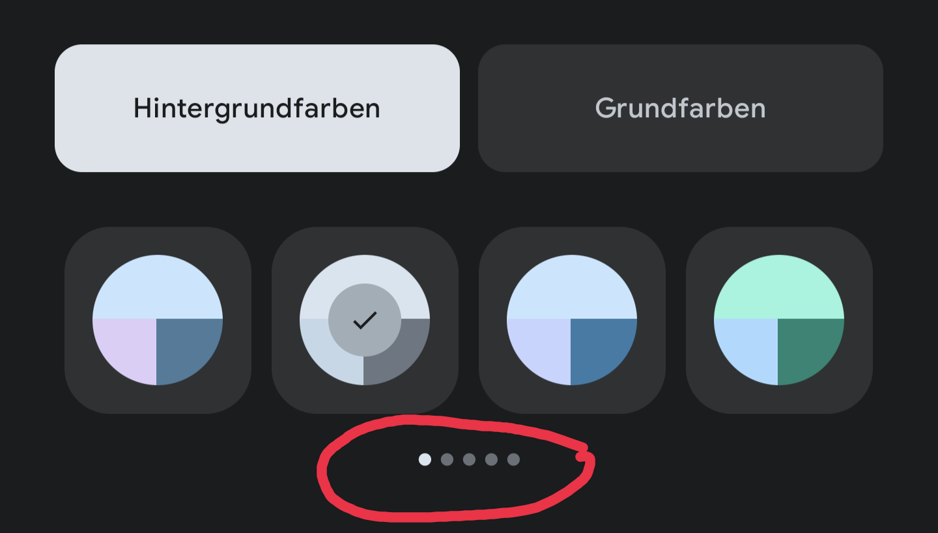Select the third page indicator dot
The image size is (938, 533).
coord(469,459)
